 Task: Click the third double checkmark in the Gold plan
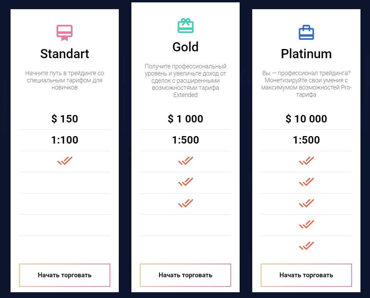pos(186,203)
